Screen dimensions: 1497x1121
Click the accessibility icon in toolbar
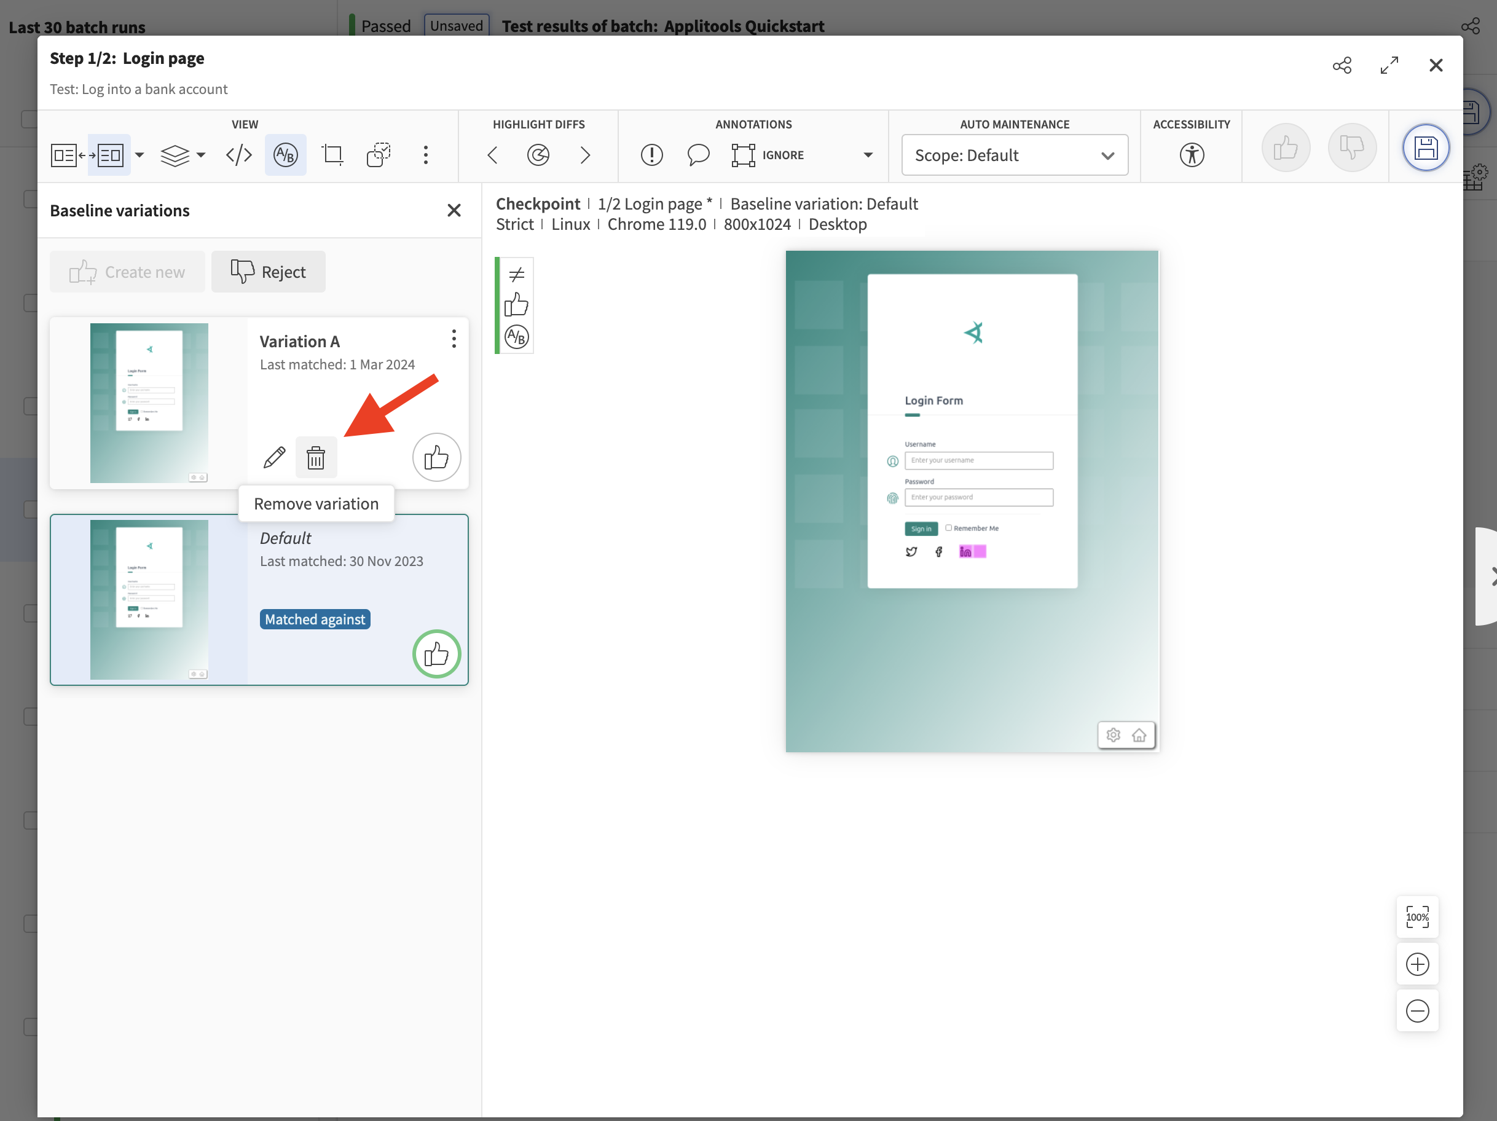pyautogui.click(x=1191, y=153)
